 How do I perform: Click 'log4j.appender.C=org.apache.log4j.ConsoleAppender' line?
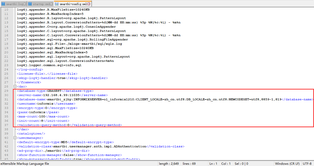point(66,27)
